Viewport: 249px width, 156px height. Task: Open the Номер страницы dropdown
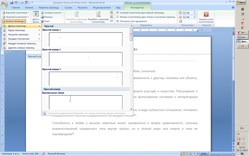(x=14, y=21)
